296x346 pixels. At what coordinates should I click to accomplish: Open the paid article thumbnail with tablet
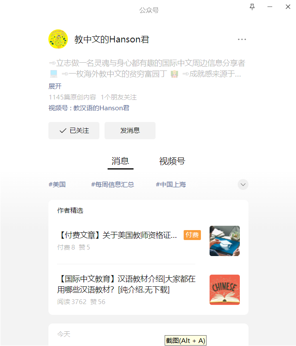pos(225,241)
